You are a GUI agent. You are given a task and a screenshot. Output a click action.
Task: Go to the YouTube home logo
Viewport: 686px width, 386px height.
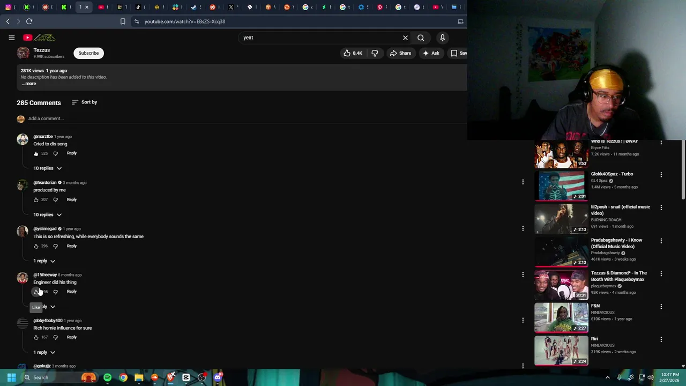pos(39,38)
